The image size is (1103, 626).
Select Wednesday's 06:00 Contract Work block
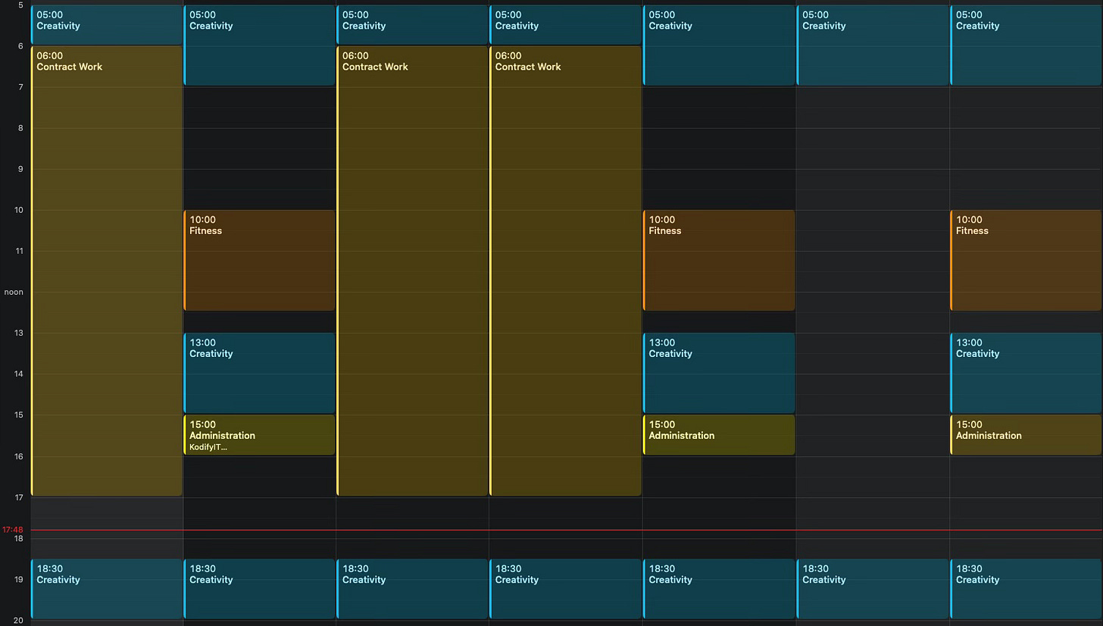pos(413,265)
